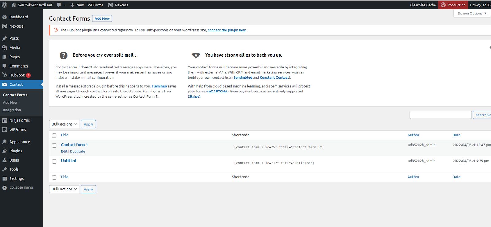This screenshot has height=227, width=491.
Task: Click Edit under Contact form 1
Action: point(64,151)
